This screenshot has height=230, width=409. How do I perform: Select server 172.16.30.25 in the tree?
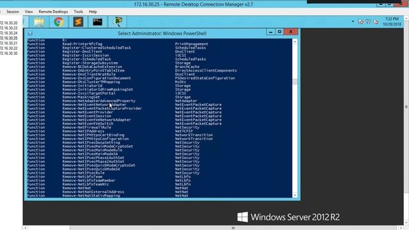click(8, 38)
